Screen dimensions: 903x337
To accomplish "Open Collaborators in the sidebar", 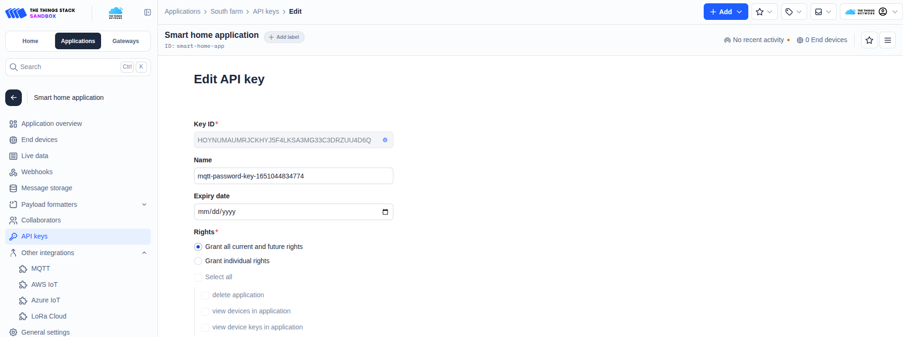I will (x=78, y=220).
